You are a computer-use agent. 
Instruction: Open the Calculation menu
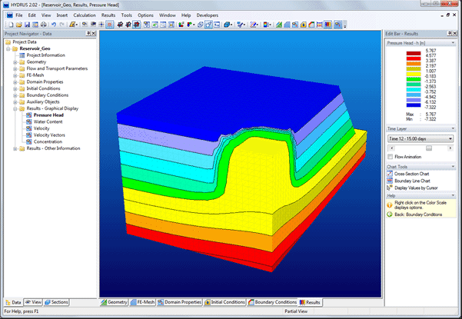(85, 15)
